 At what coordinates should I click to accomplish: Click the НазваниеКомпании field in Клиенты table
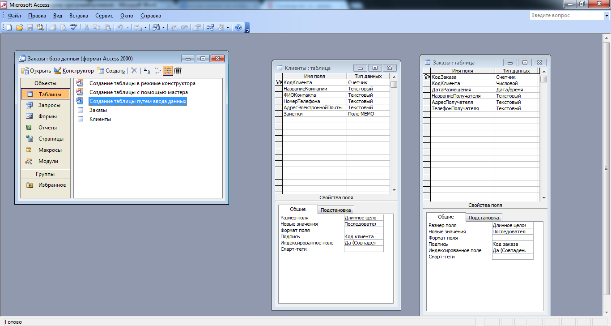[314, 89]
